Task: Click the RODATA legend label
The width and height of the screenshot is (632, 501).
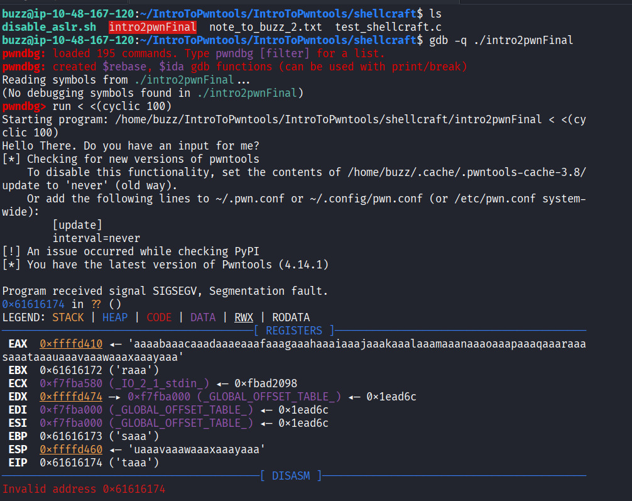Action: pos(291,317)
